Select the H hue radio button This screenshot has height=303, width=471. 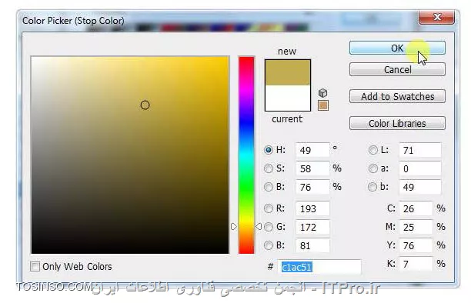269,150
